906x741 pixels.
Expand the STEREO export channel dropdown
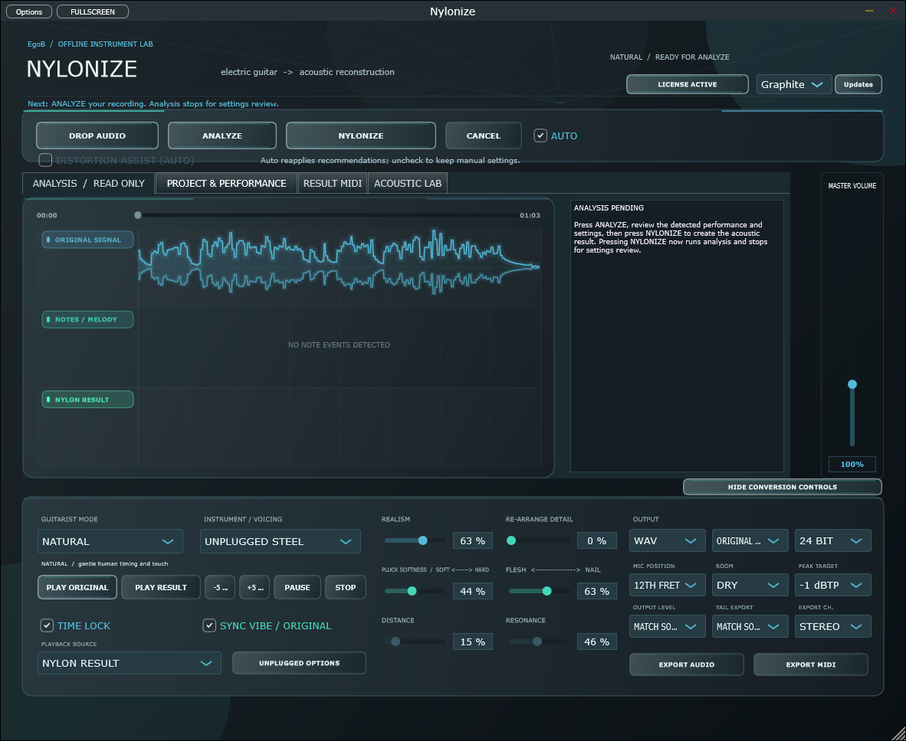tap(832, 626)
